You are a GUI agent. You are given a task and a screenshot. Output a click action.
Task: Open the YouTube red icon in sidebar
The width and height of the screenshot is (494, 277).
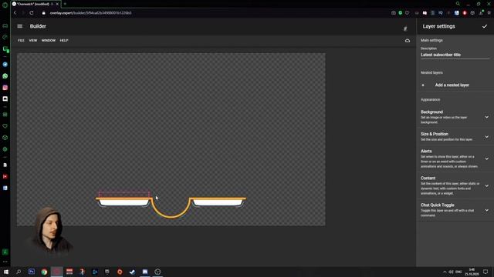[x=5, y=176]
